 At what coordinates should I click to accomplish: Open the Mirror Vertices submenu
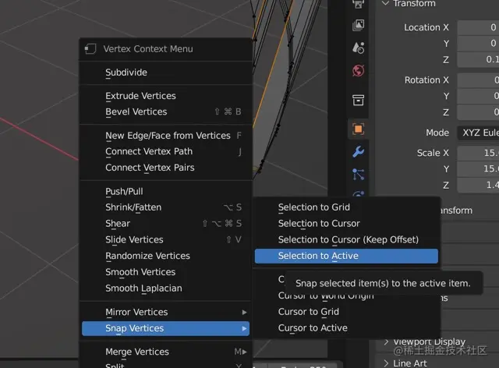click(165, 312)
